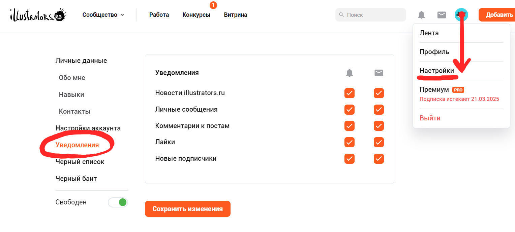515x232 pixels.
Task: Open the messages envelope in the header
Action: pos(442,15)
